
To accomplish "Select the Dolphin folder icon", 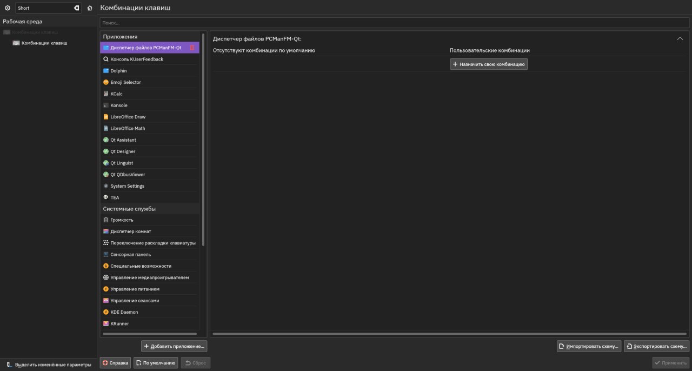I will tap(106, 71).
